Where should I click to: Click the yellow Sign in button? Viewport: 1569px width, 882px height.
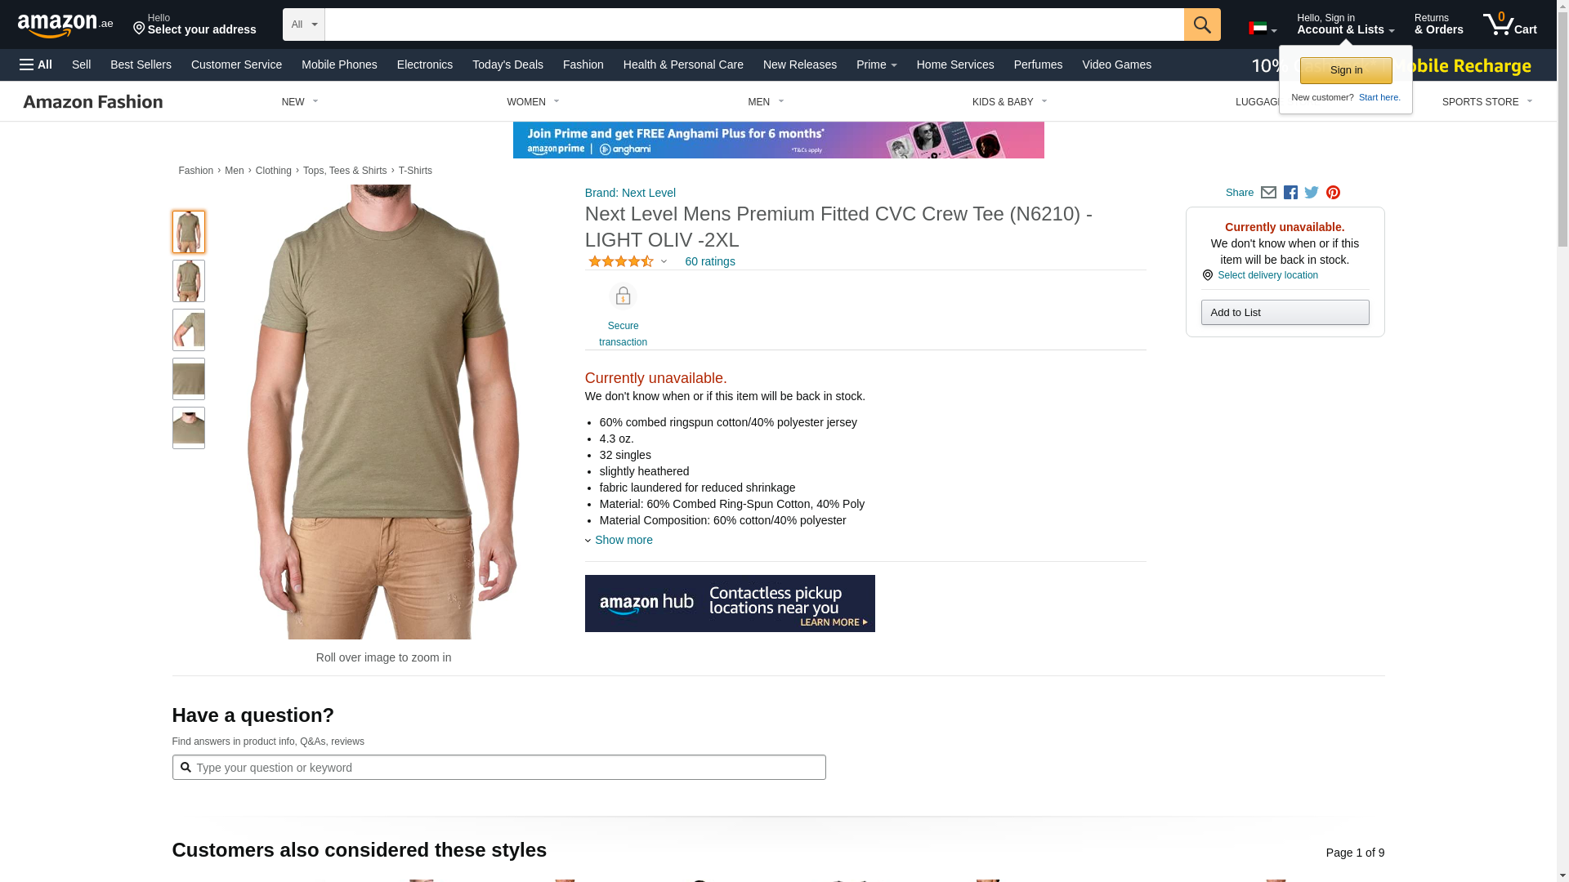[1346, 70]
